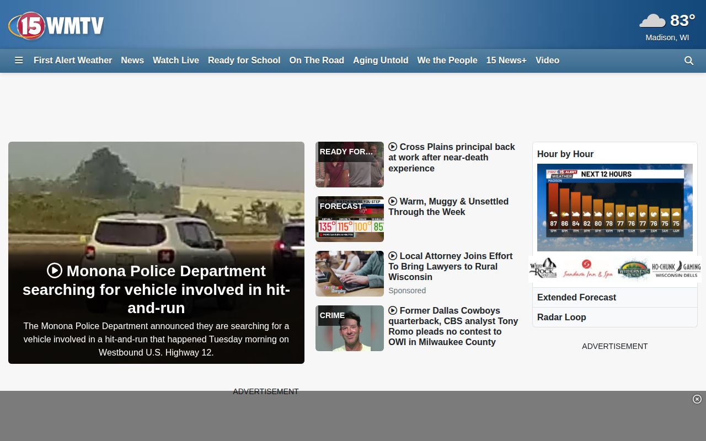Click the 83° temperature reading
Screen dimensions: 706x441
(x=682, y=20)
